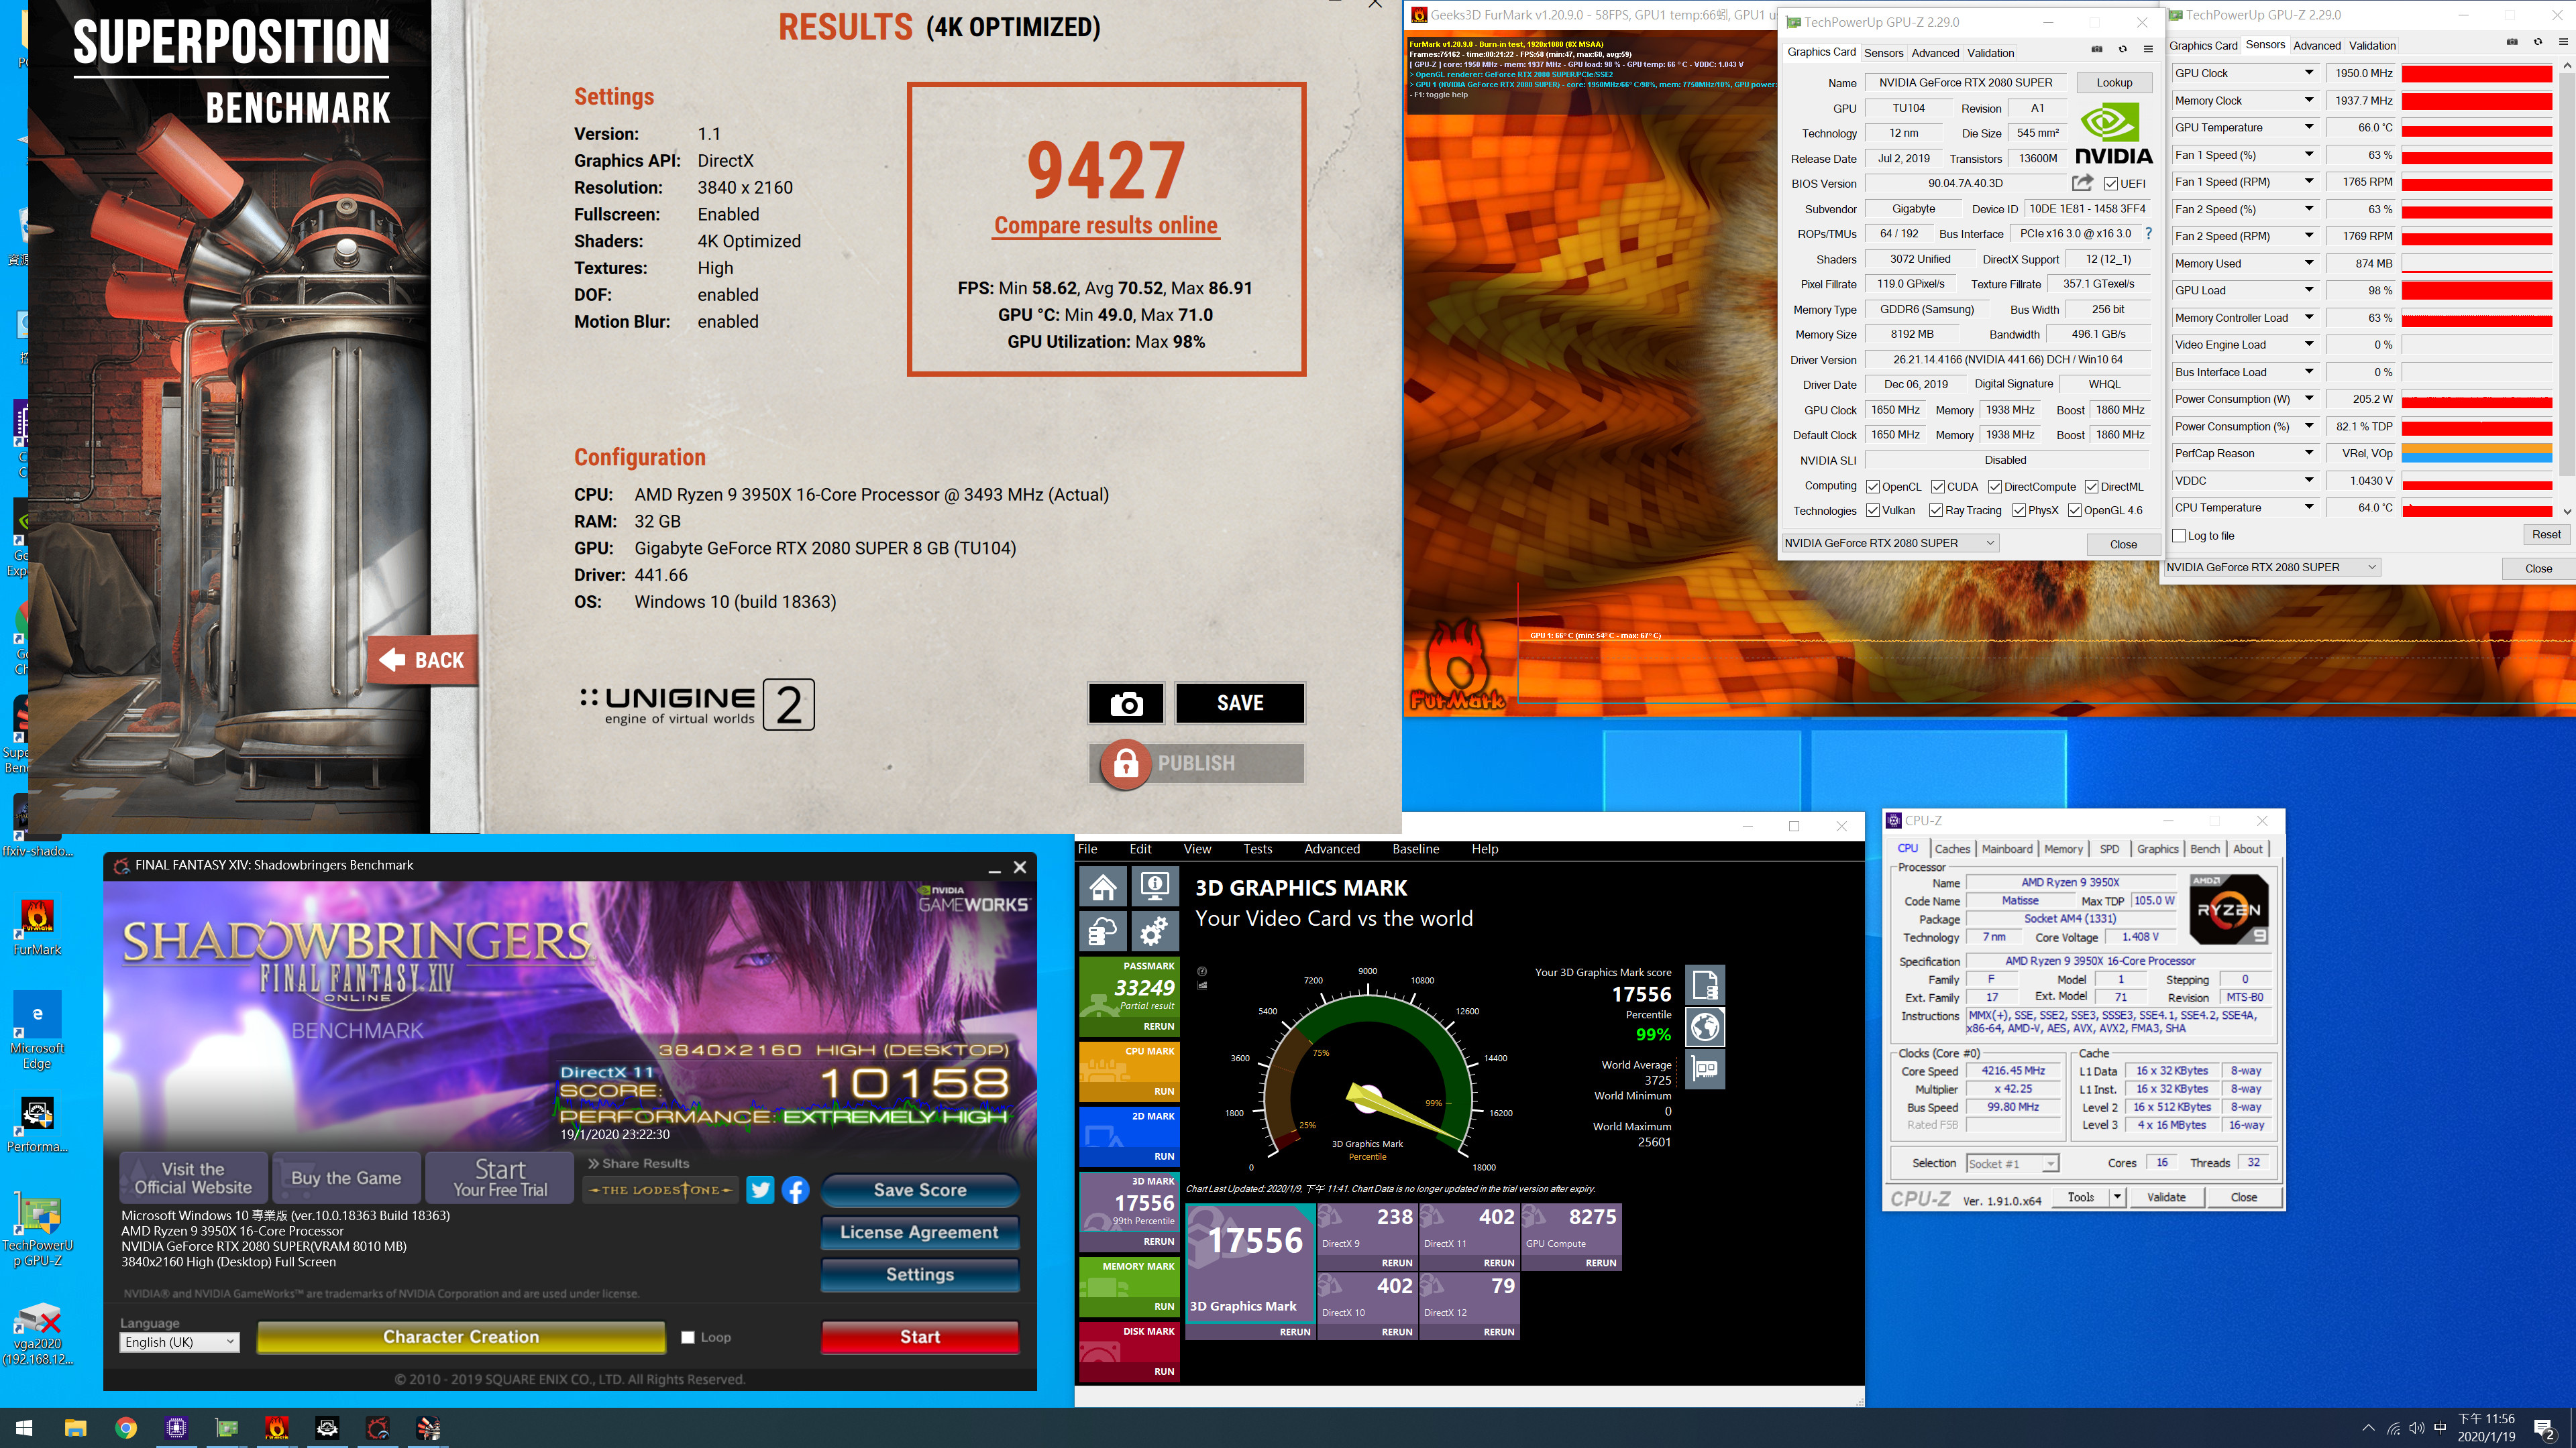Click the PassMark settings gear icon

[1154, 931]
